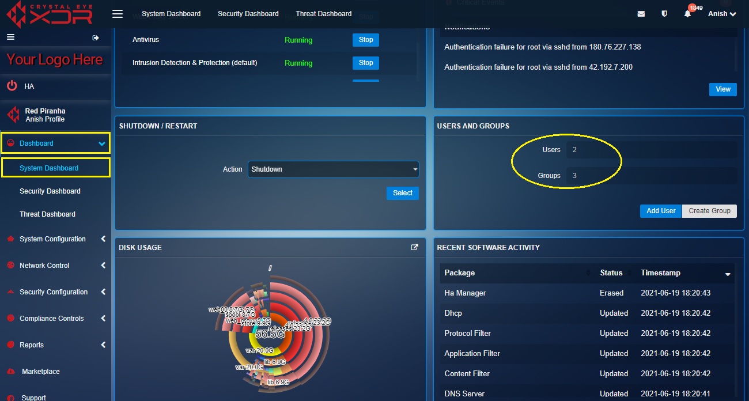Click the shield icon in header
The height and width of the screenshot is (401, 749).
tap(664, 14)
